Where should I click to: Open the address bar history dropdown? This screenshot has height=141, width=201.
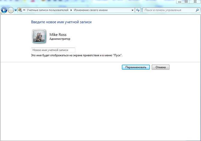point(133,10)
